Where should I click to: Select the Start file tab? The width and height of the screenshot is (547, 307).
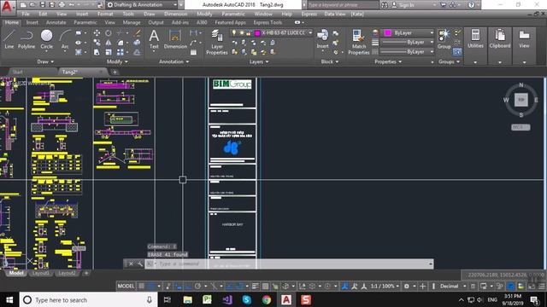[17, 72]
